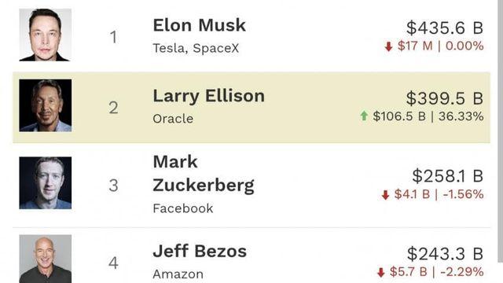Click the red down arrow beside $17 M
503x283 pixels.
coord(388,46)
